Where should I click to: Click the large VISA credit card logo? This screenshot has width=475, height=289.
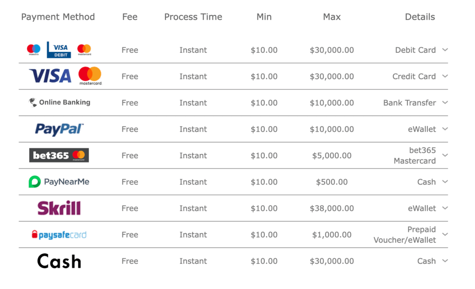point(50,76)
